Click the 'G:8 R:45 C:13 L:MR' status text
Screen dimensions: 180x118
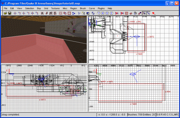[167, 115]
